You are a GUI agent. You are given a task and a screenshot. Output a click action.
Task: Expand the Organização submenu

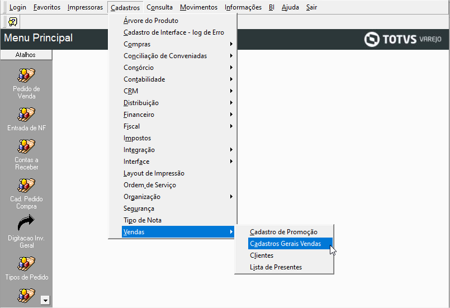pyautogui.click(x=178, y=197)
